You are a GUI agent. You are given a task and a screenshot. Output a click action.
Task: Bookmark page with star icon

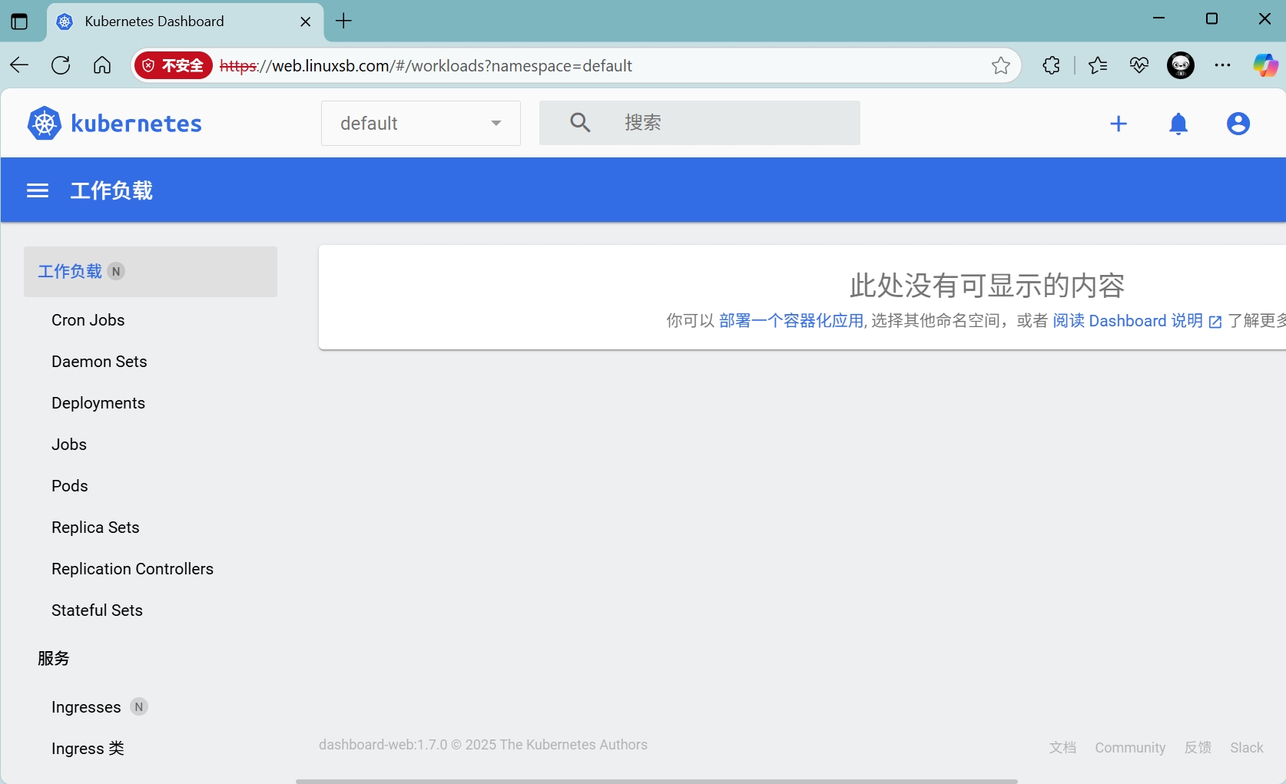(1000, 66)
